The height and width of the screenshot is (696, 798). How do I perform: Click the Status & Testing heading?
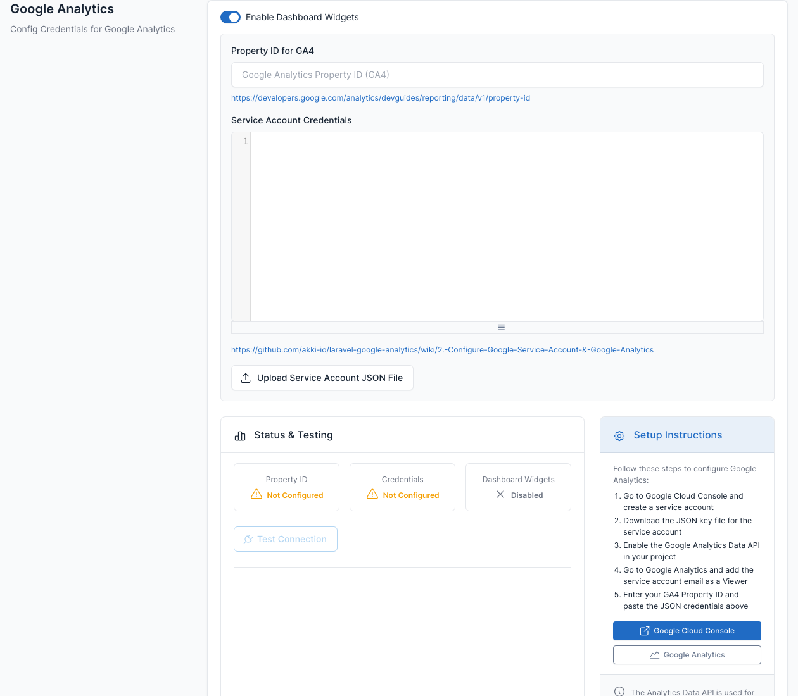[293, 435]
